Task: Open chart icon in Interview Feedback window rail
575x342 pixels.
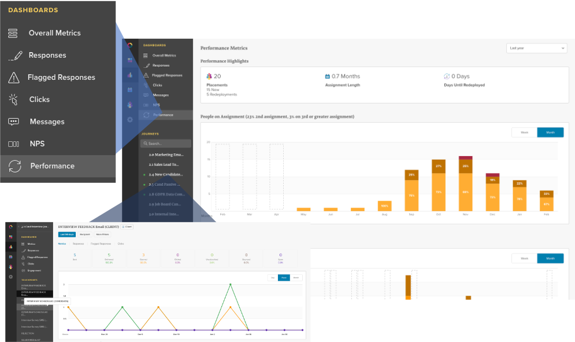Action: click(x=10, y=247)
